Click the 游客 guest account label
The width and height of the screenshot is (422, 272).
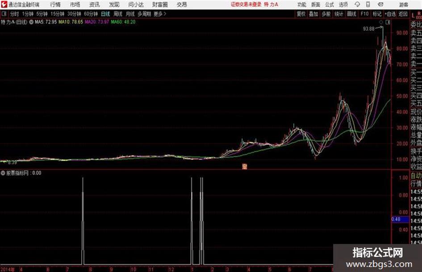[403, 4]
